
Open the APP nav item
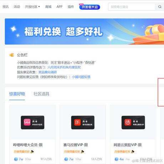pyautogui.click(x=60, y=7)
